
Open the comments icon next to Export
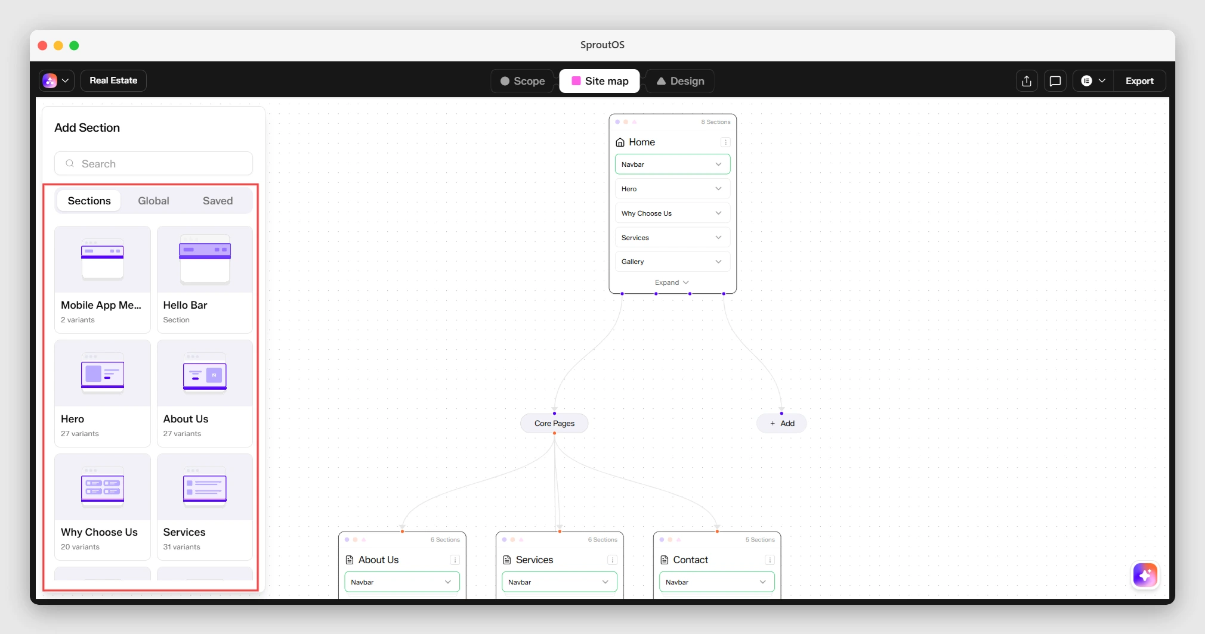click(1055, 80)
